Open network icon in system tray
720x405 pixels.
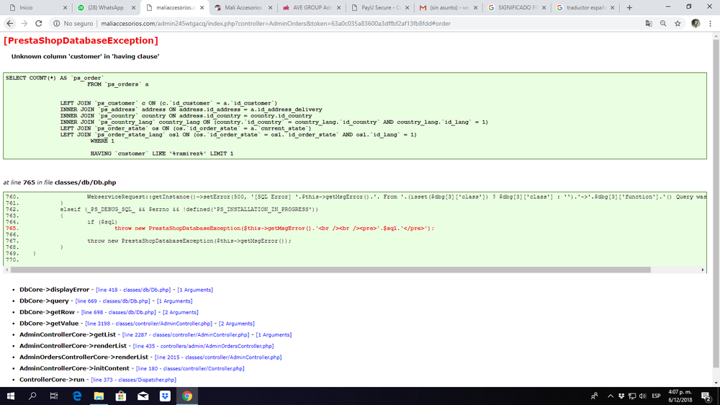[632, 396]
